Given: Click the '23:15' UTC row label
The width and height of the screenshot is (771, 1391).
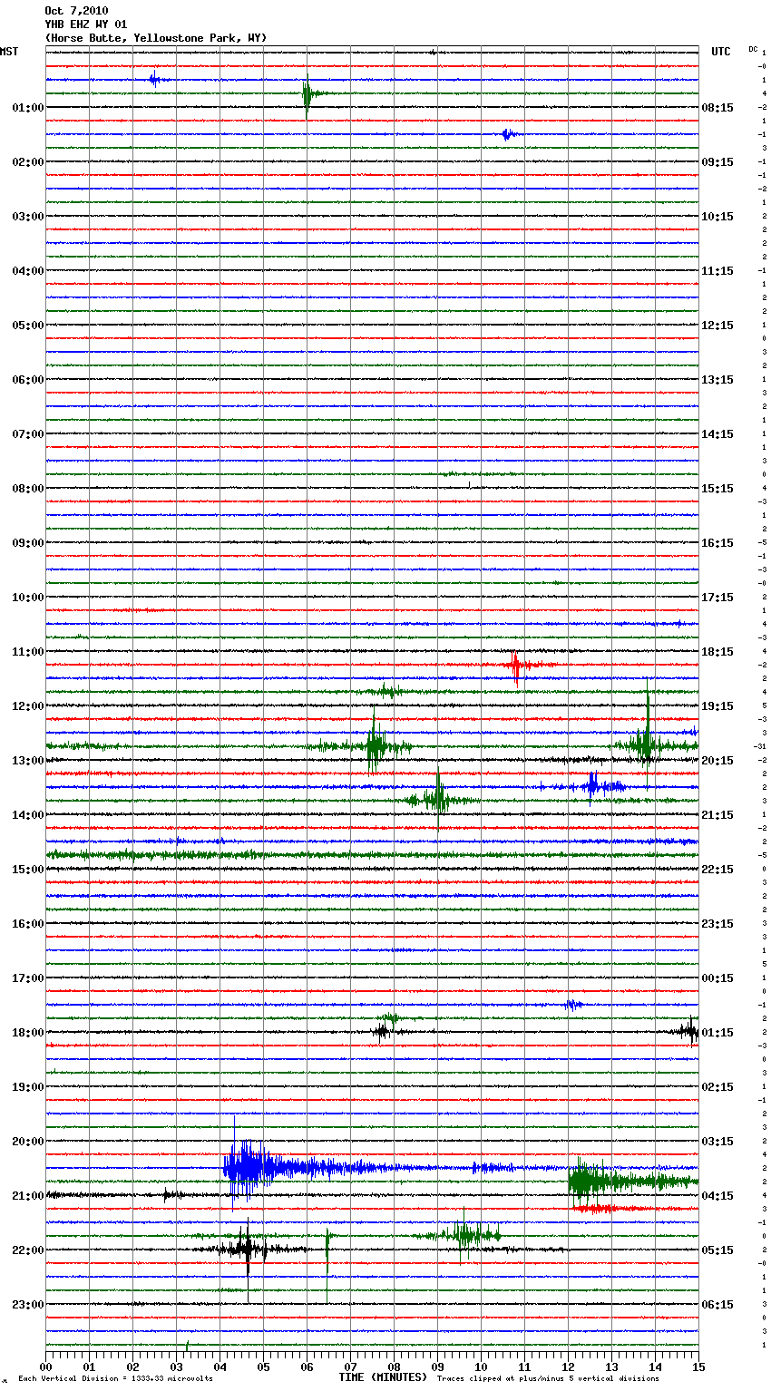Looking at the screenshot, I should [x=717, y=924].
